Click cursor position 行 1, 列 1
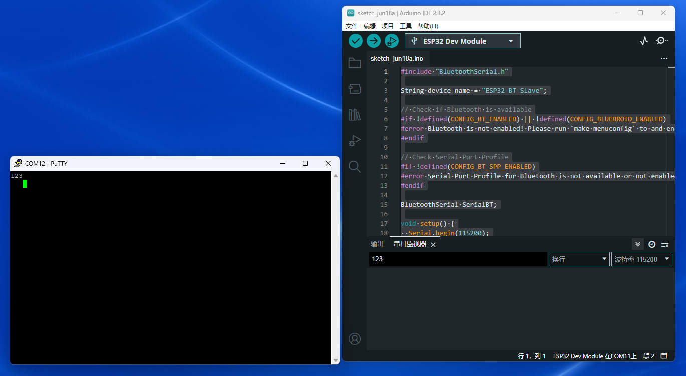The image size is (686, 376). point(531,356)
